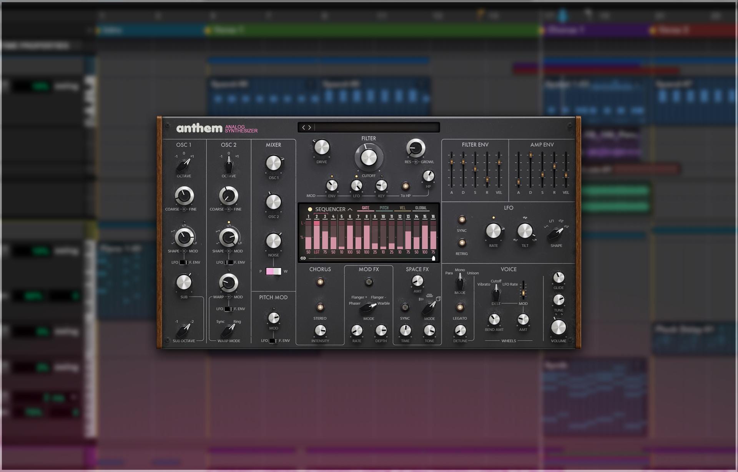Click the Voice Detune knob
738x472 pixels.
point(460,330)
